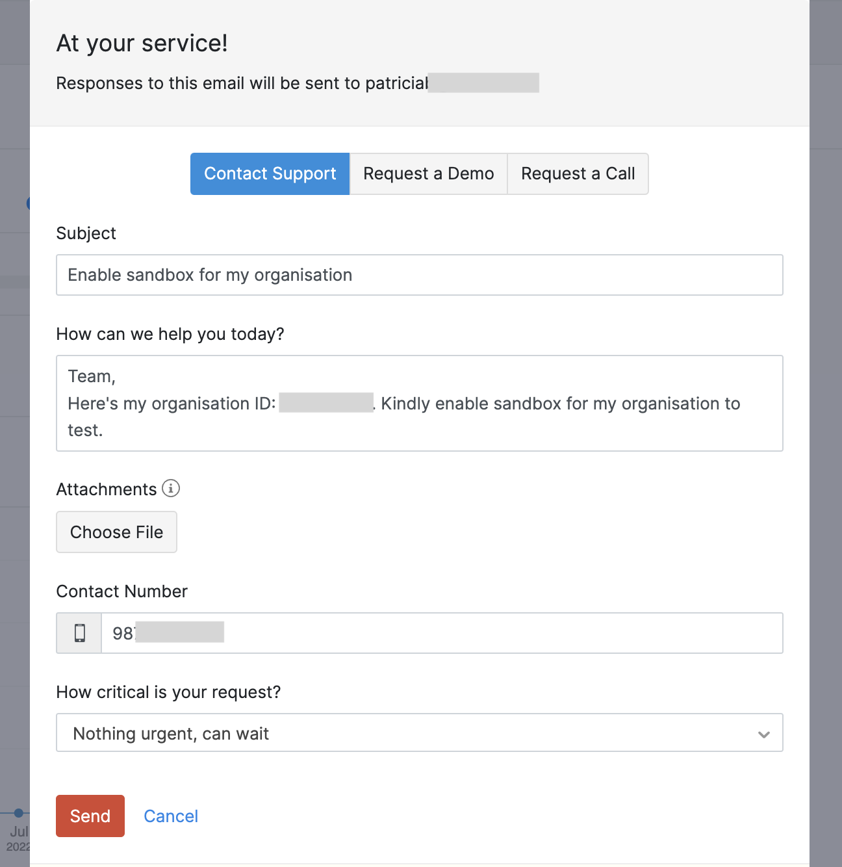Click the mobile phone icon beside Contact Number
The width and height of the screenshot is (842, 867).
79,632
